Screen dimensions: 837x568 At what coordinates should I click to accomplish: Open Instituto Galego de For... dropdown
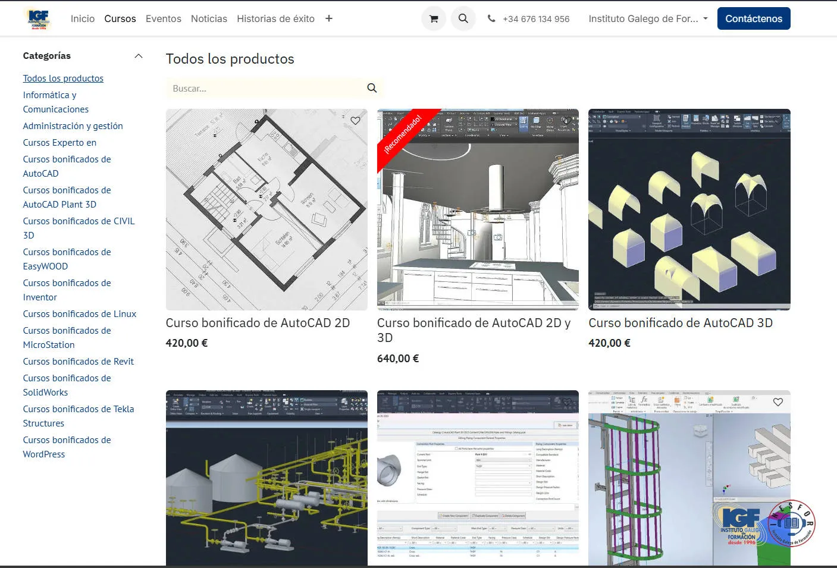coord(648,18)
